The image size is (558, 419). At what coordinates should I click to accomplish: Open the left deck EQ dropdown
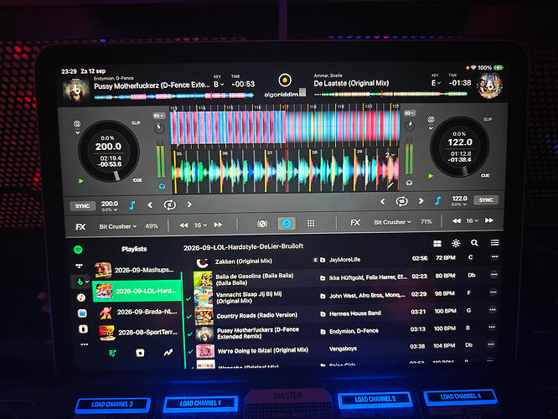point(158,116)
